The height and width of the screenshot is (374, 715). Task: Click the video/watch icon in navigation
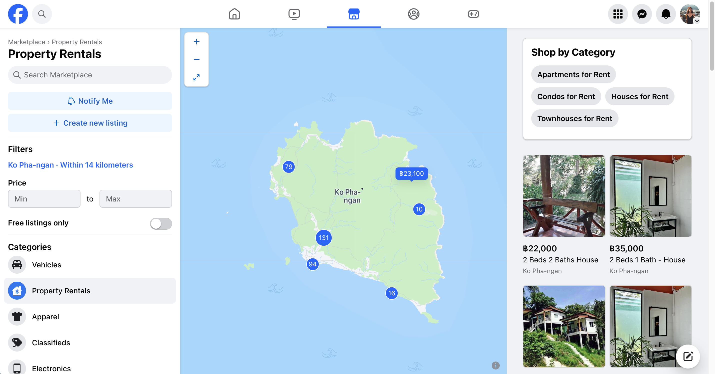[x=294, y=13]
